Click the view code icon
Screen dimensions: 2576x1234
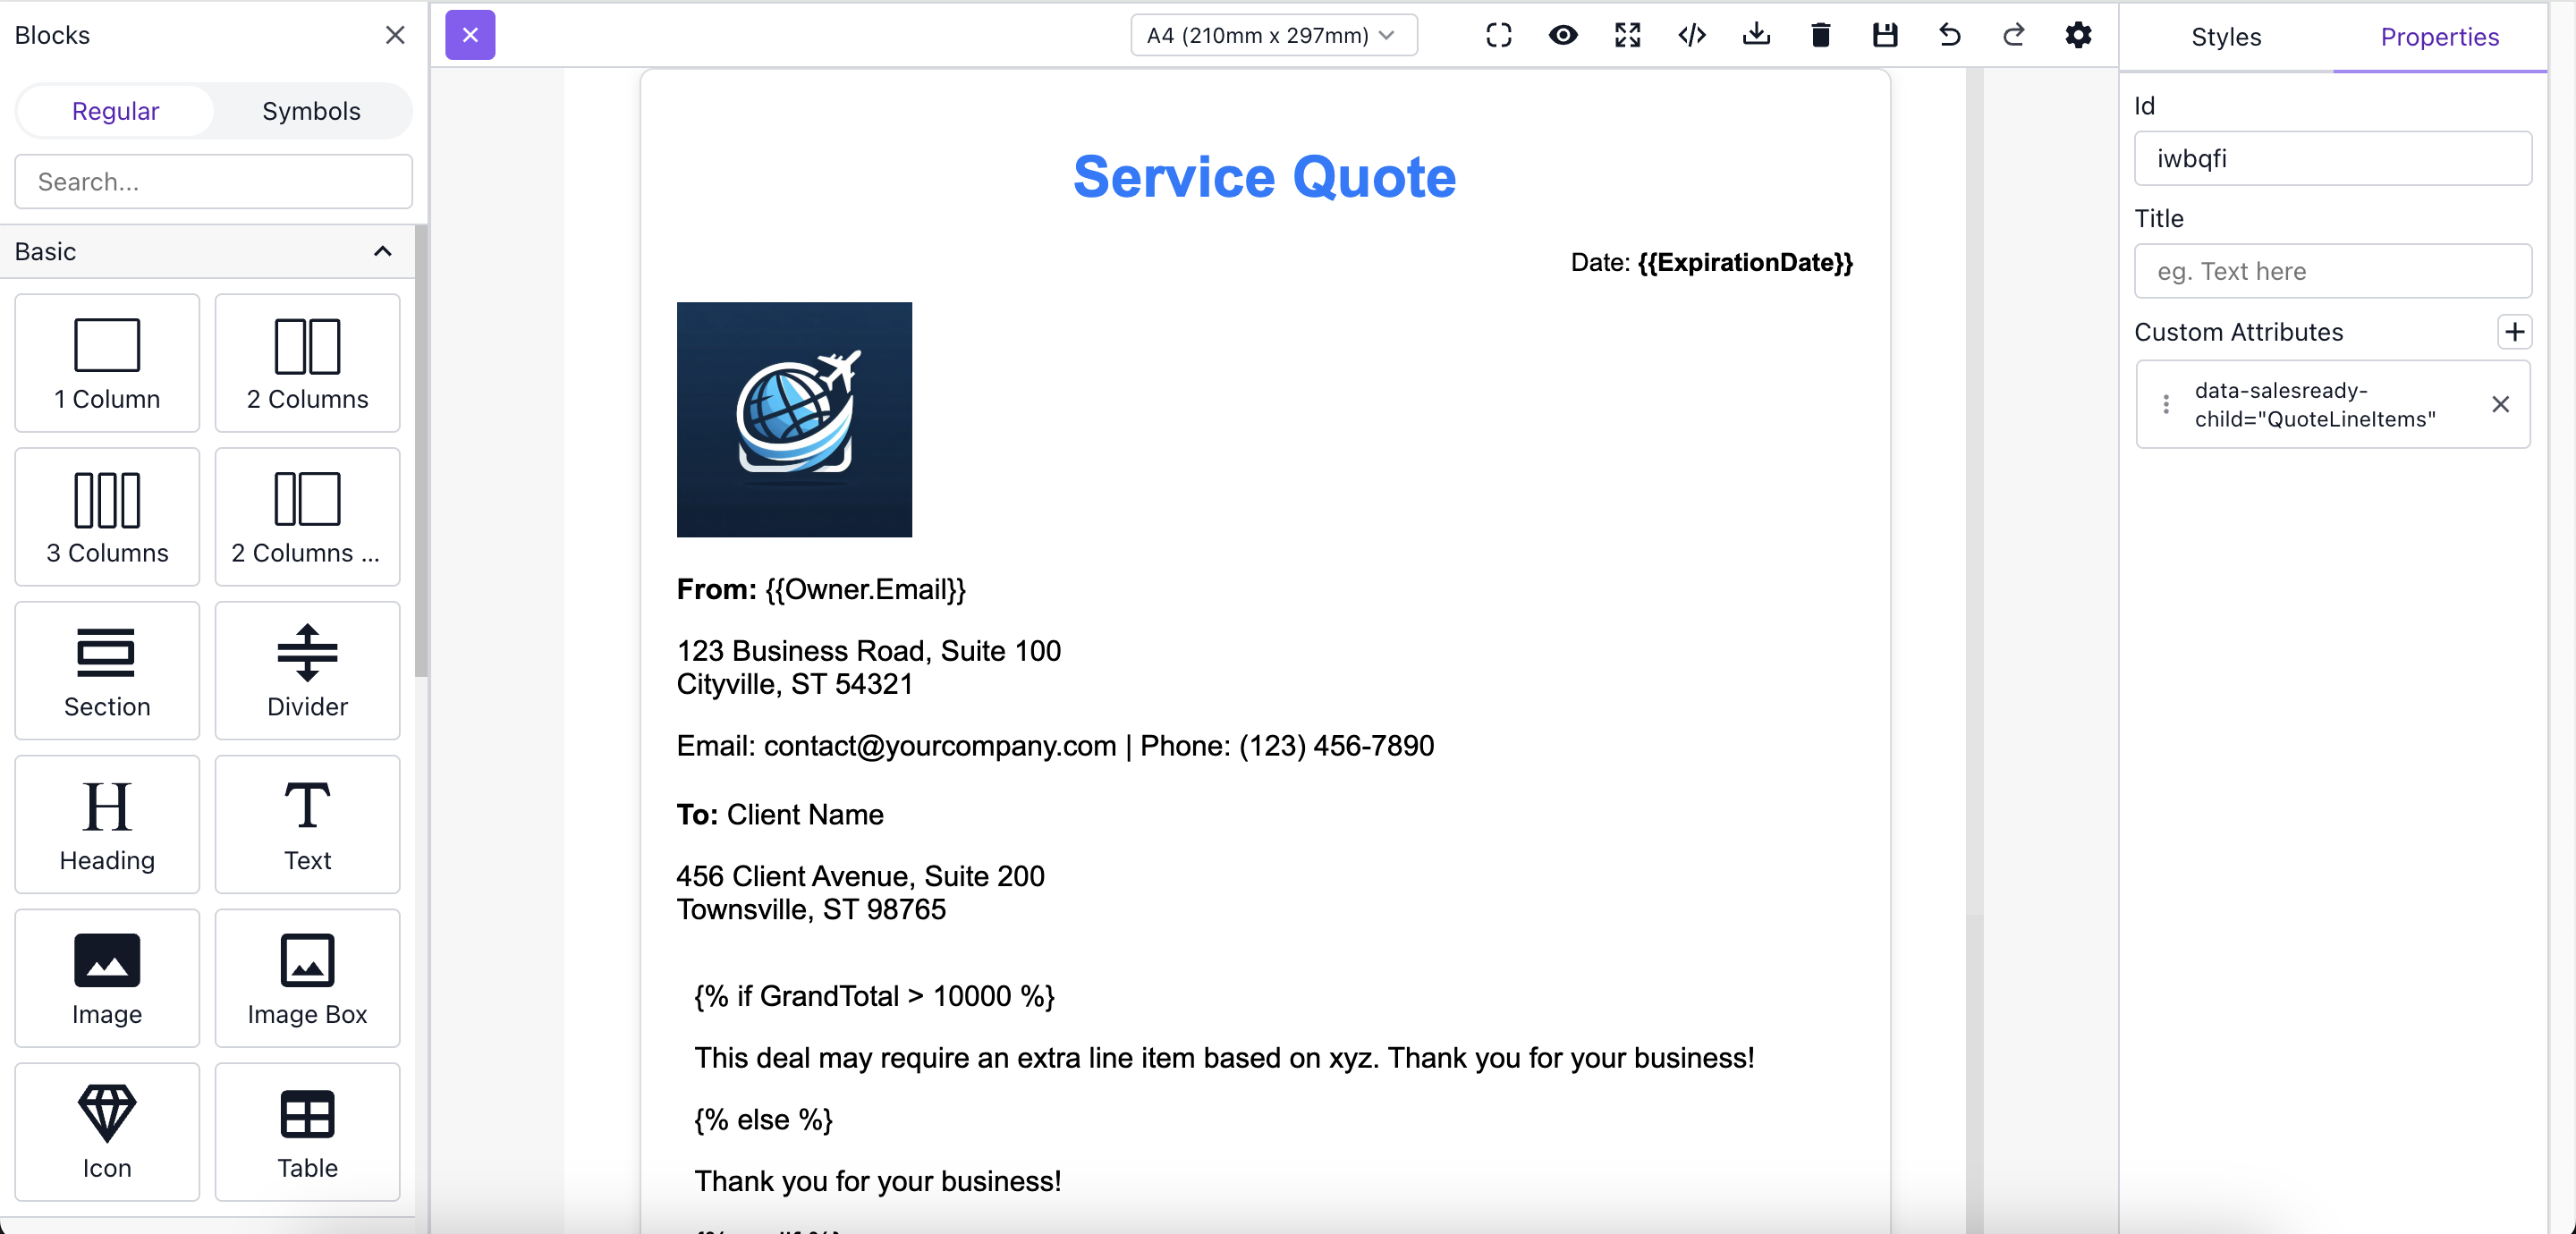[x=1692, y=36]
